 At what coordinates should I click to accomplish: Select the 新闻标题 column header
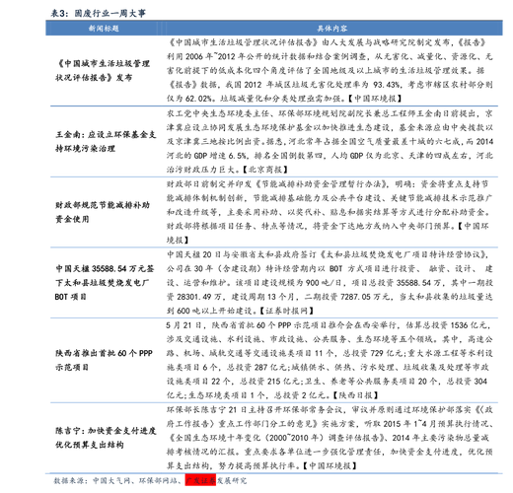coord(104,29)
